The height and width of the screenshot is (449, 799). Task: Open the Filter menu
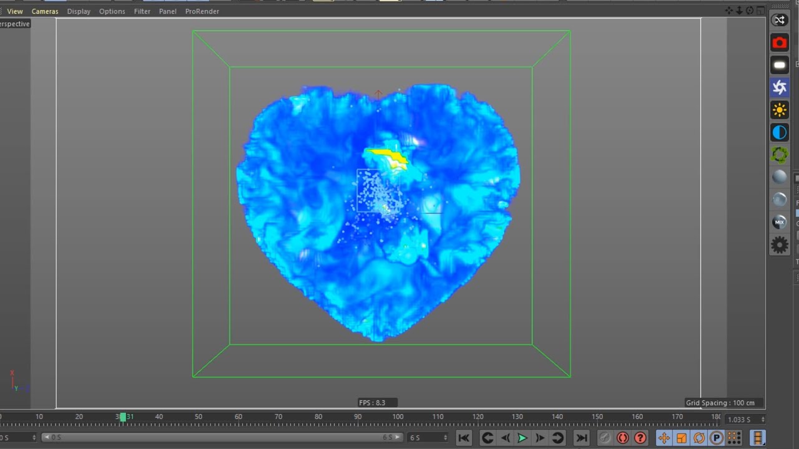(x=142, y=11)
